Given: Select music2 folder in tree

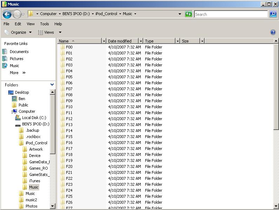Looking at the screenshot, I should click(31, 200).
